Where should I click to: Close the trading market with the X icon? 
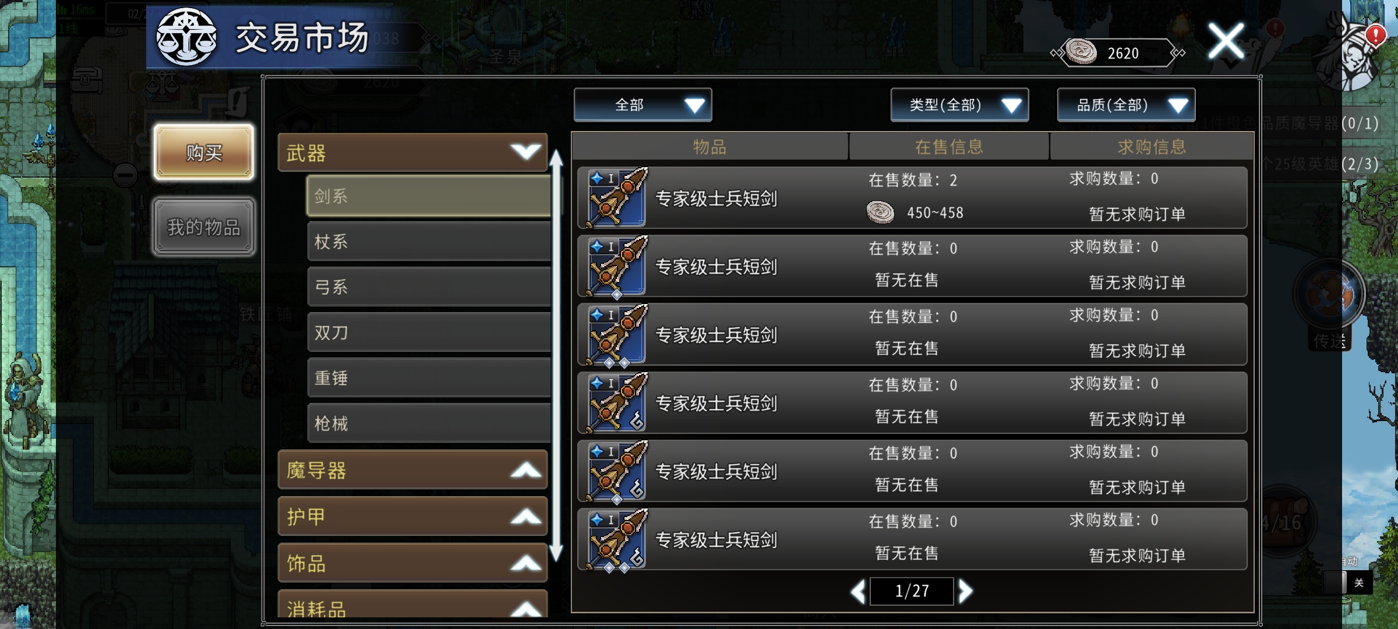pos(1226,41)
